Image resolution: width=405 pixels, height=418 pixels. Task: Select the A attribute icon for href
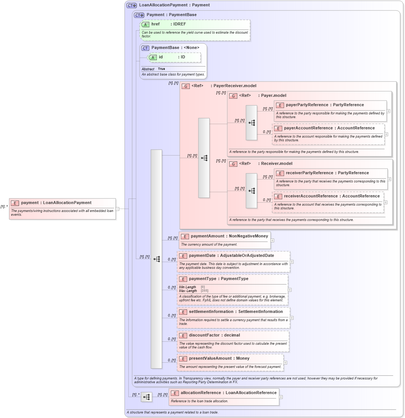pos(145,24)
